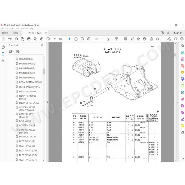The height and width of the screenshot is (185, 185).
Task: Bookmark file with the star icon
Action: (x=10, y=39)
